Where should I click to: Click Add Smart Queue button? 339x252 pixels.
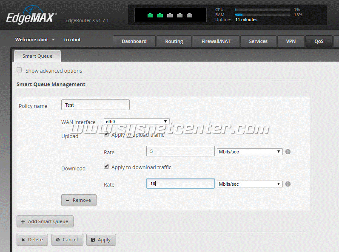45,221
